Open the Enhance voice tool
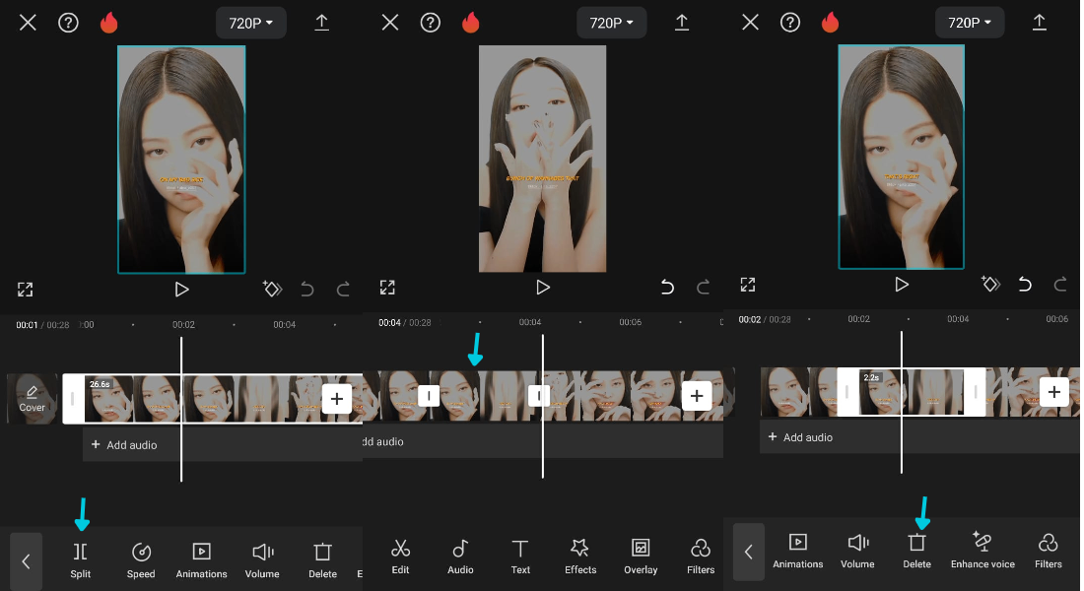1084x591 pixels. pyautogui.click(x=982, y=551)
